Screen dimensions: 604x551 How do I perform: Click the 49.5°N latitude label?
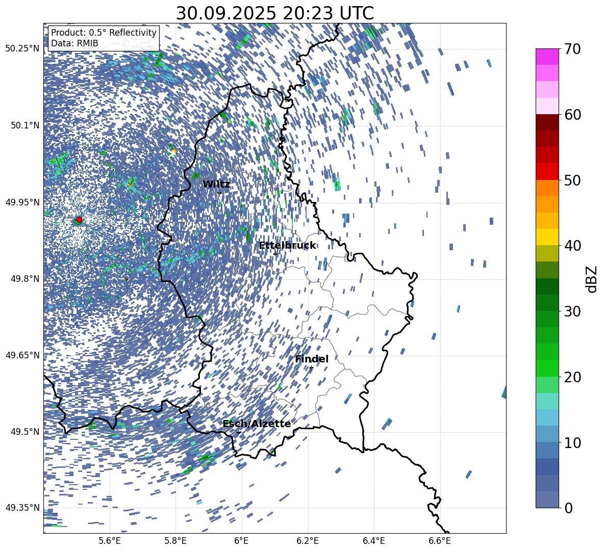coord(25,431)
